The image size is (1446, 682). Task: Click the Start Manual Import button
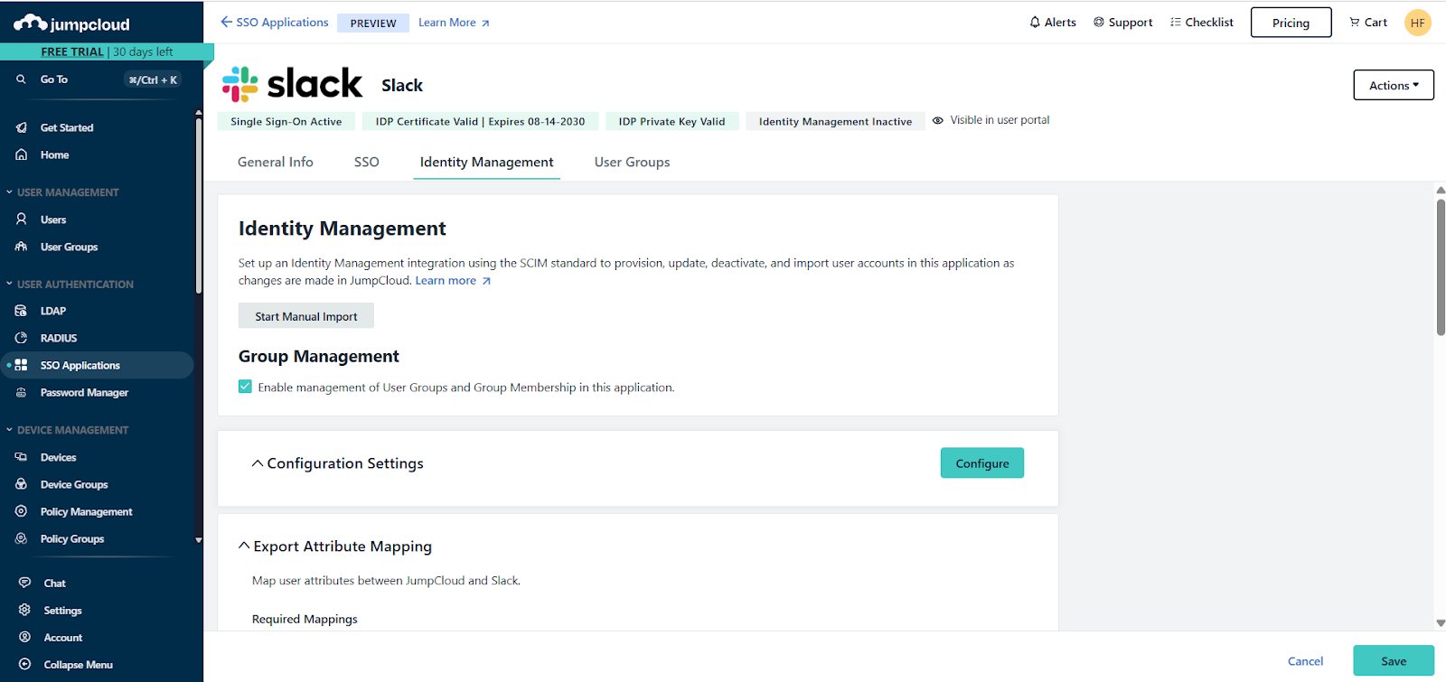pos(306,316)
